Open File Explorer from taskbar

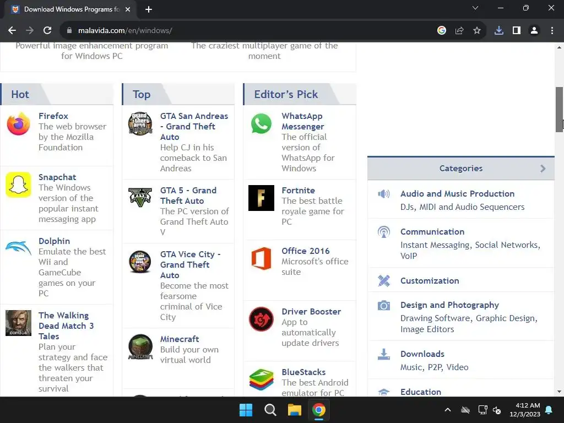[294, 410]
